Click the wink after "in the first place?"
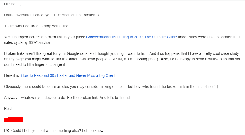This screenshot has height=135, width=245. click(x=216, y=87)
